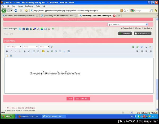Click the Post button
159x124 pixels.
click(x=70, y=99)
